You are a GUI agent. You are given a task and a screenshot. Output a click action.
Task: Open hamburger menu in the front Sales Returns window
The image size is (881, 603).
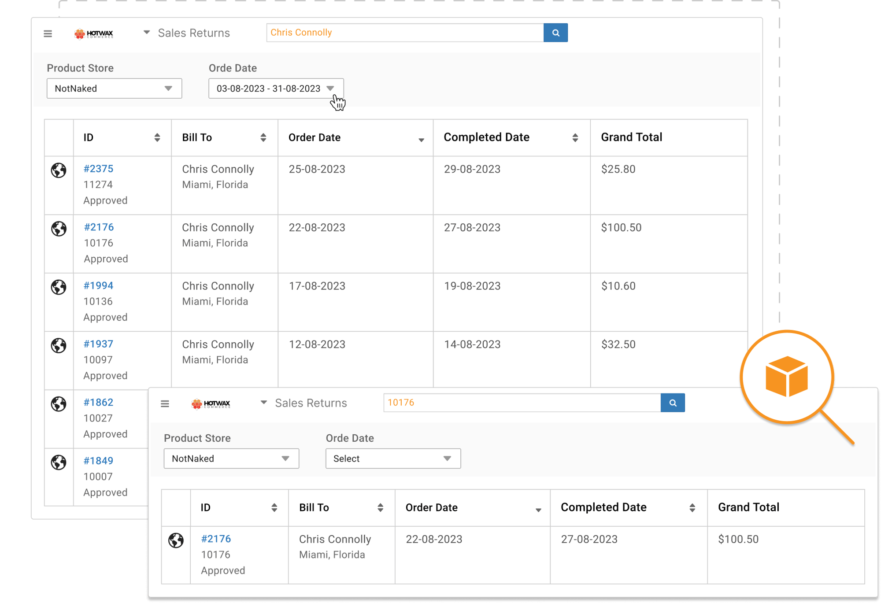coord(165,403)
